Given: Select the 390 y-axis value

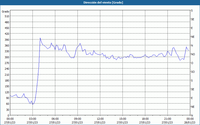Looking at the screenshot, I should (7, 40).
